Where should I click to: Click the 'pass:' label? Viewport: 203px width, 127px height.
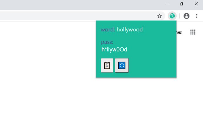click(x=107, y=42)
